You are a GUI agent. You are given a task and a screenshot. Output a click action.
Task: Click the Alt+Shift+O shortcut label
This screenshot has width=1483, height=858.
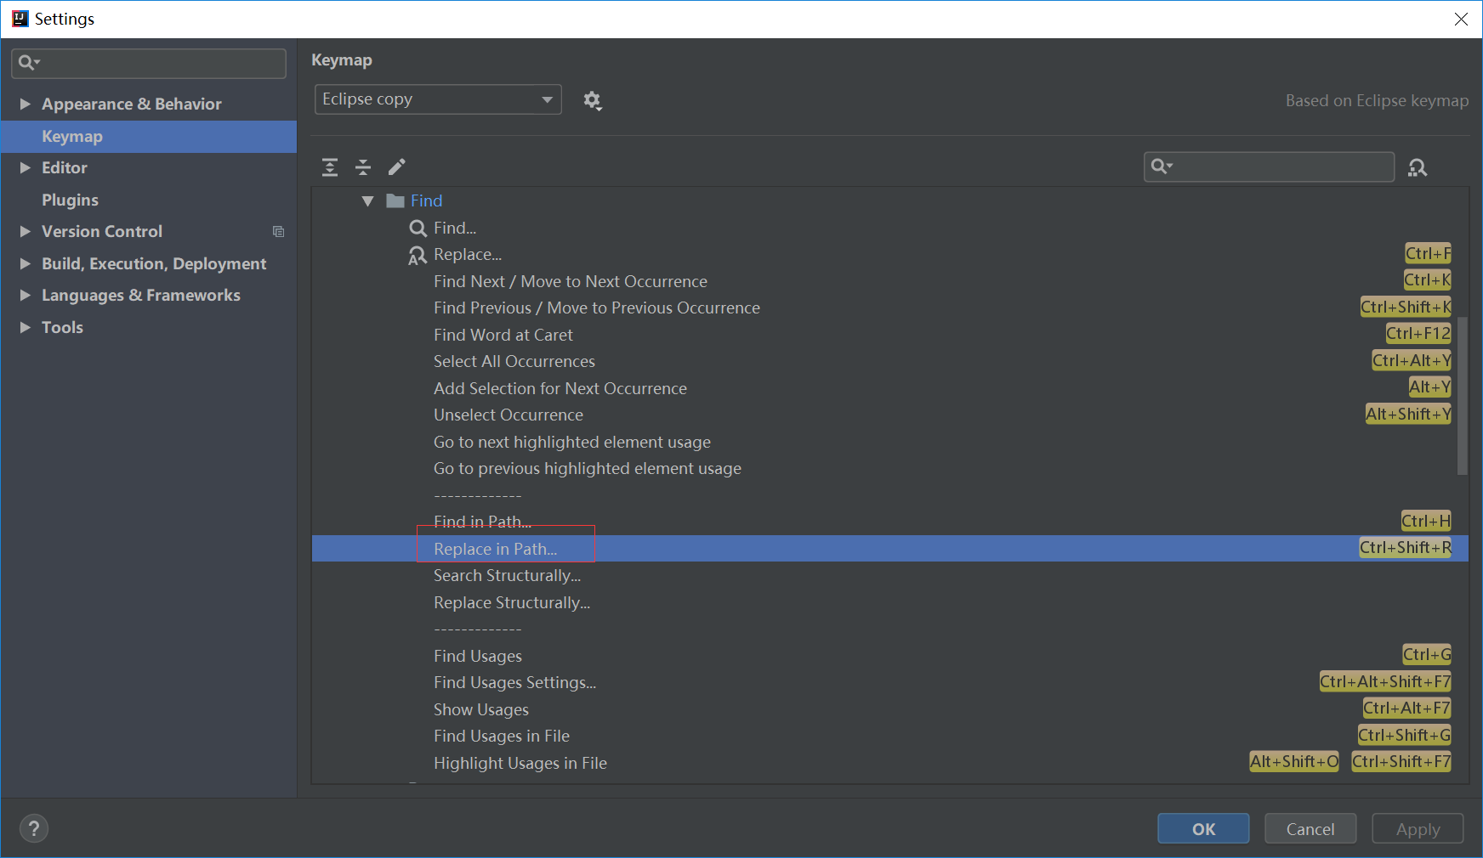[x=1293, y=762]
